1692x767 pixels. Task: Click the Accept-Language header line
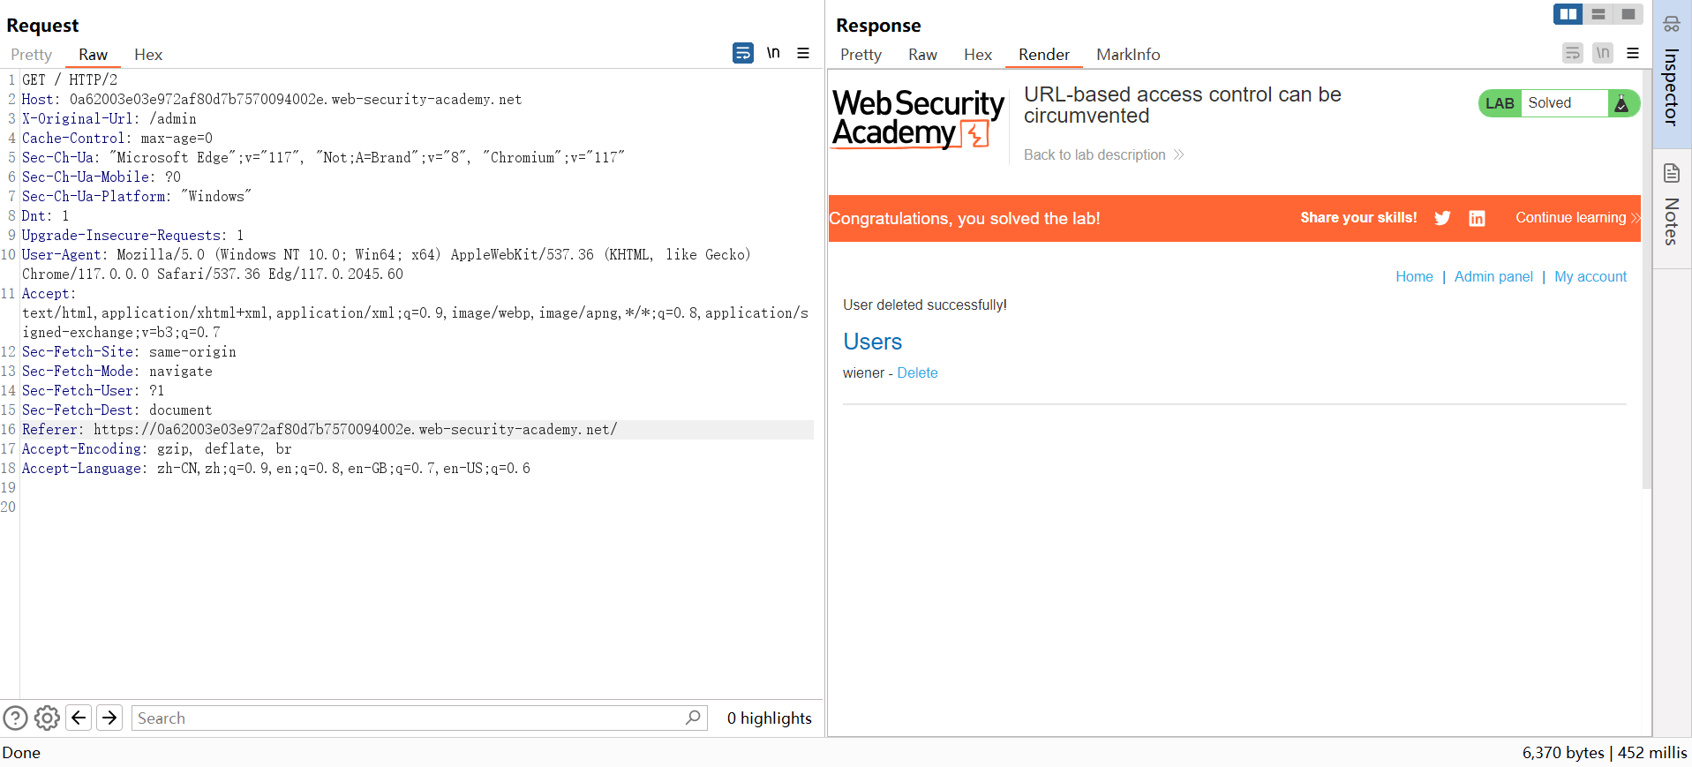coord(275,469)
